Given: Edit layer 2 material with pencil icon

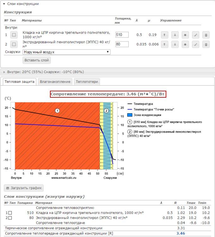Looking at the screenshot, I should point(195,44).
